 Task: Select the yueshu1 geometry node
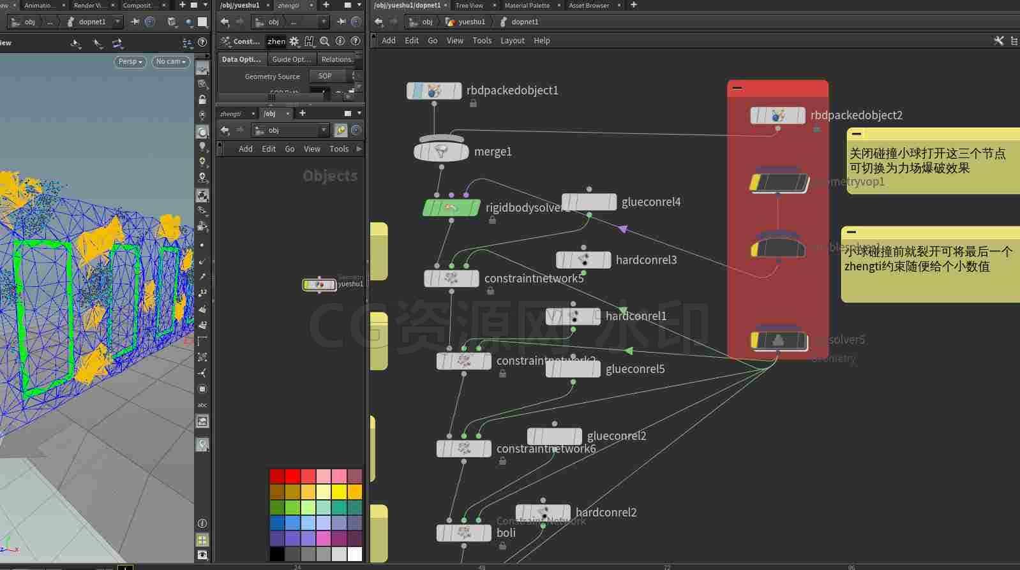(319, 284)
